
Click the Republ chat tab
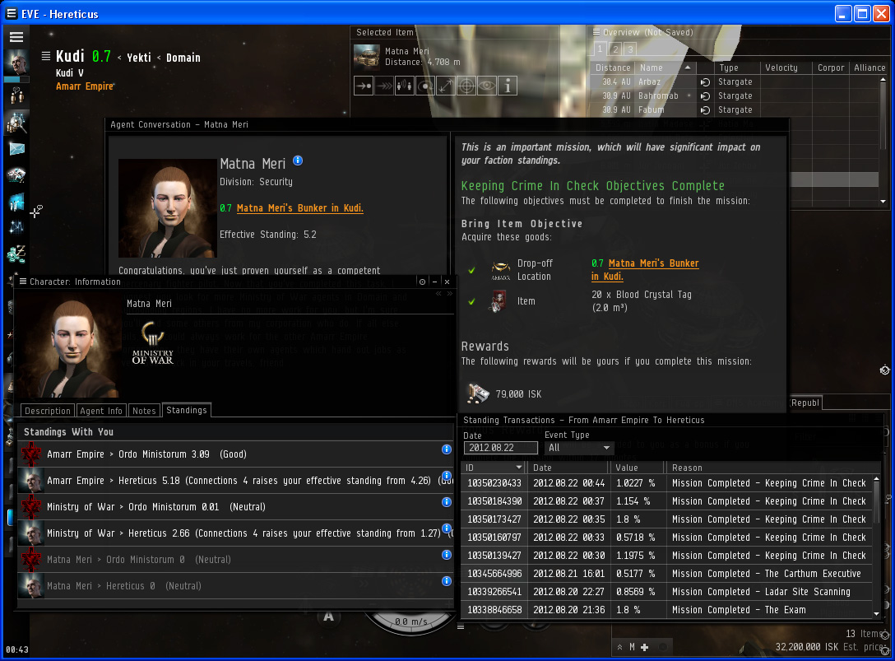click(805, 403)
